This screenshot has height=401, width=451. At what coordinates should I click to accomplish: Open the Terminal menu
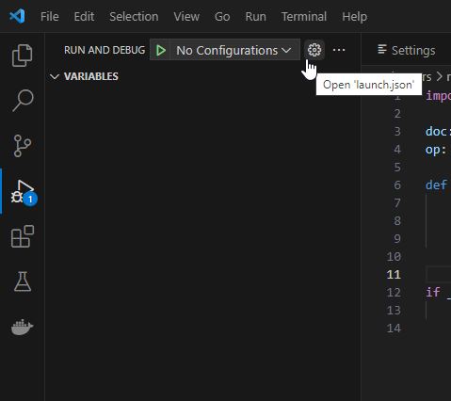(304, 17)
